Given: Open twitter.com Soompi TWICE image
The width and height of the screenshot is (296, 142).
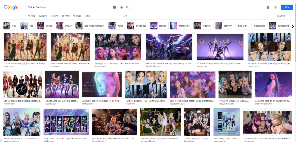Looking at the screenshot, I should pos(146,85).
